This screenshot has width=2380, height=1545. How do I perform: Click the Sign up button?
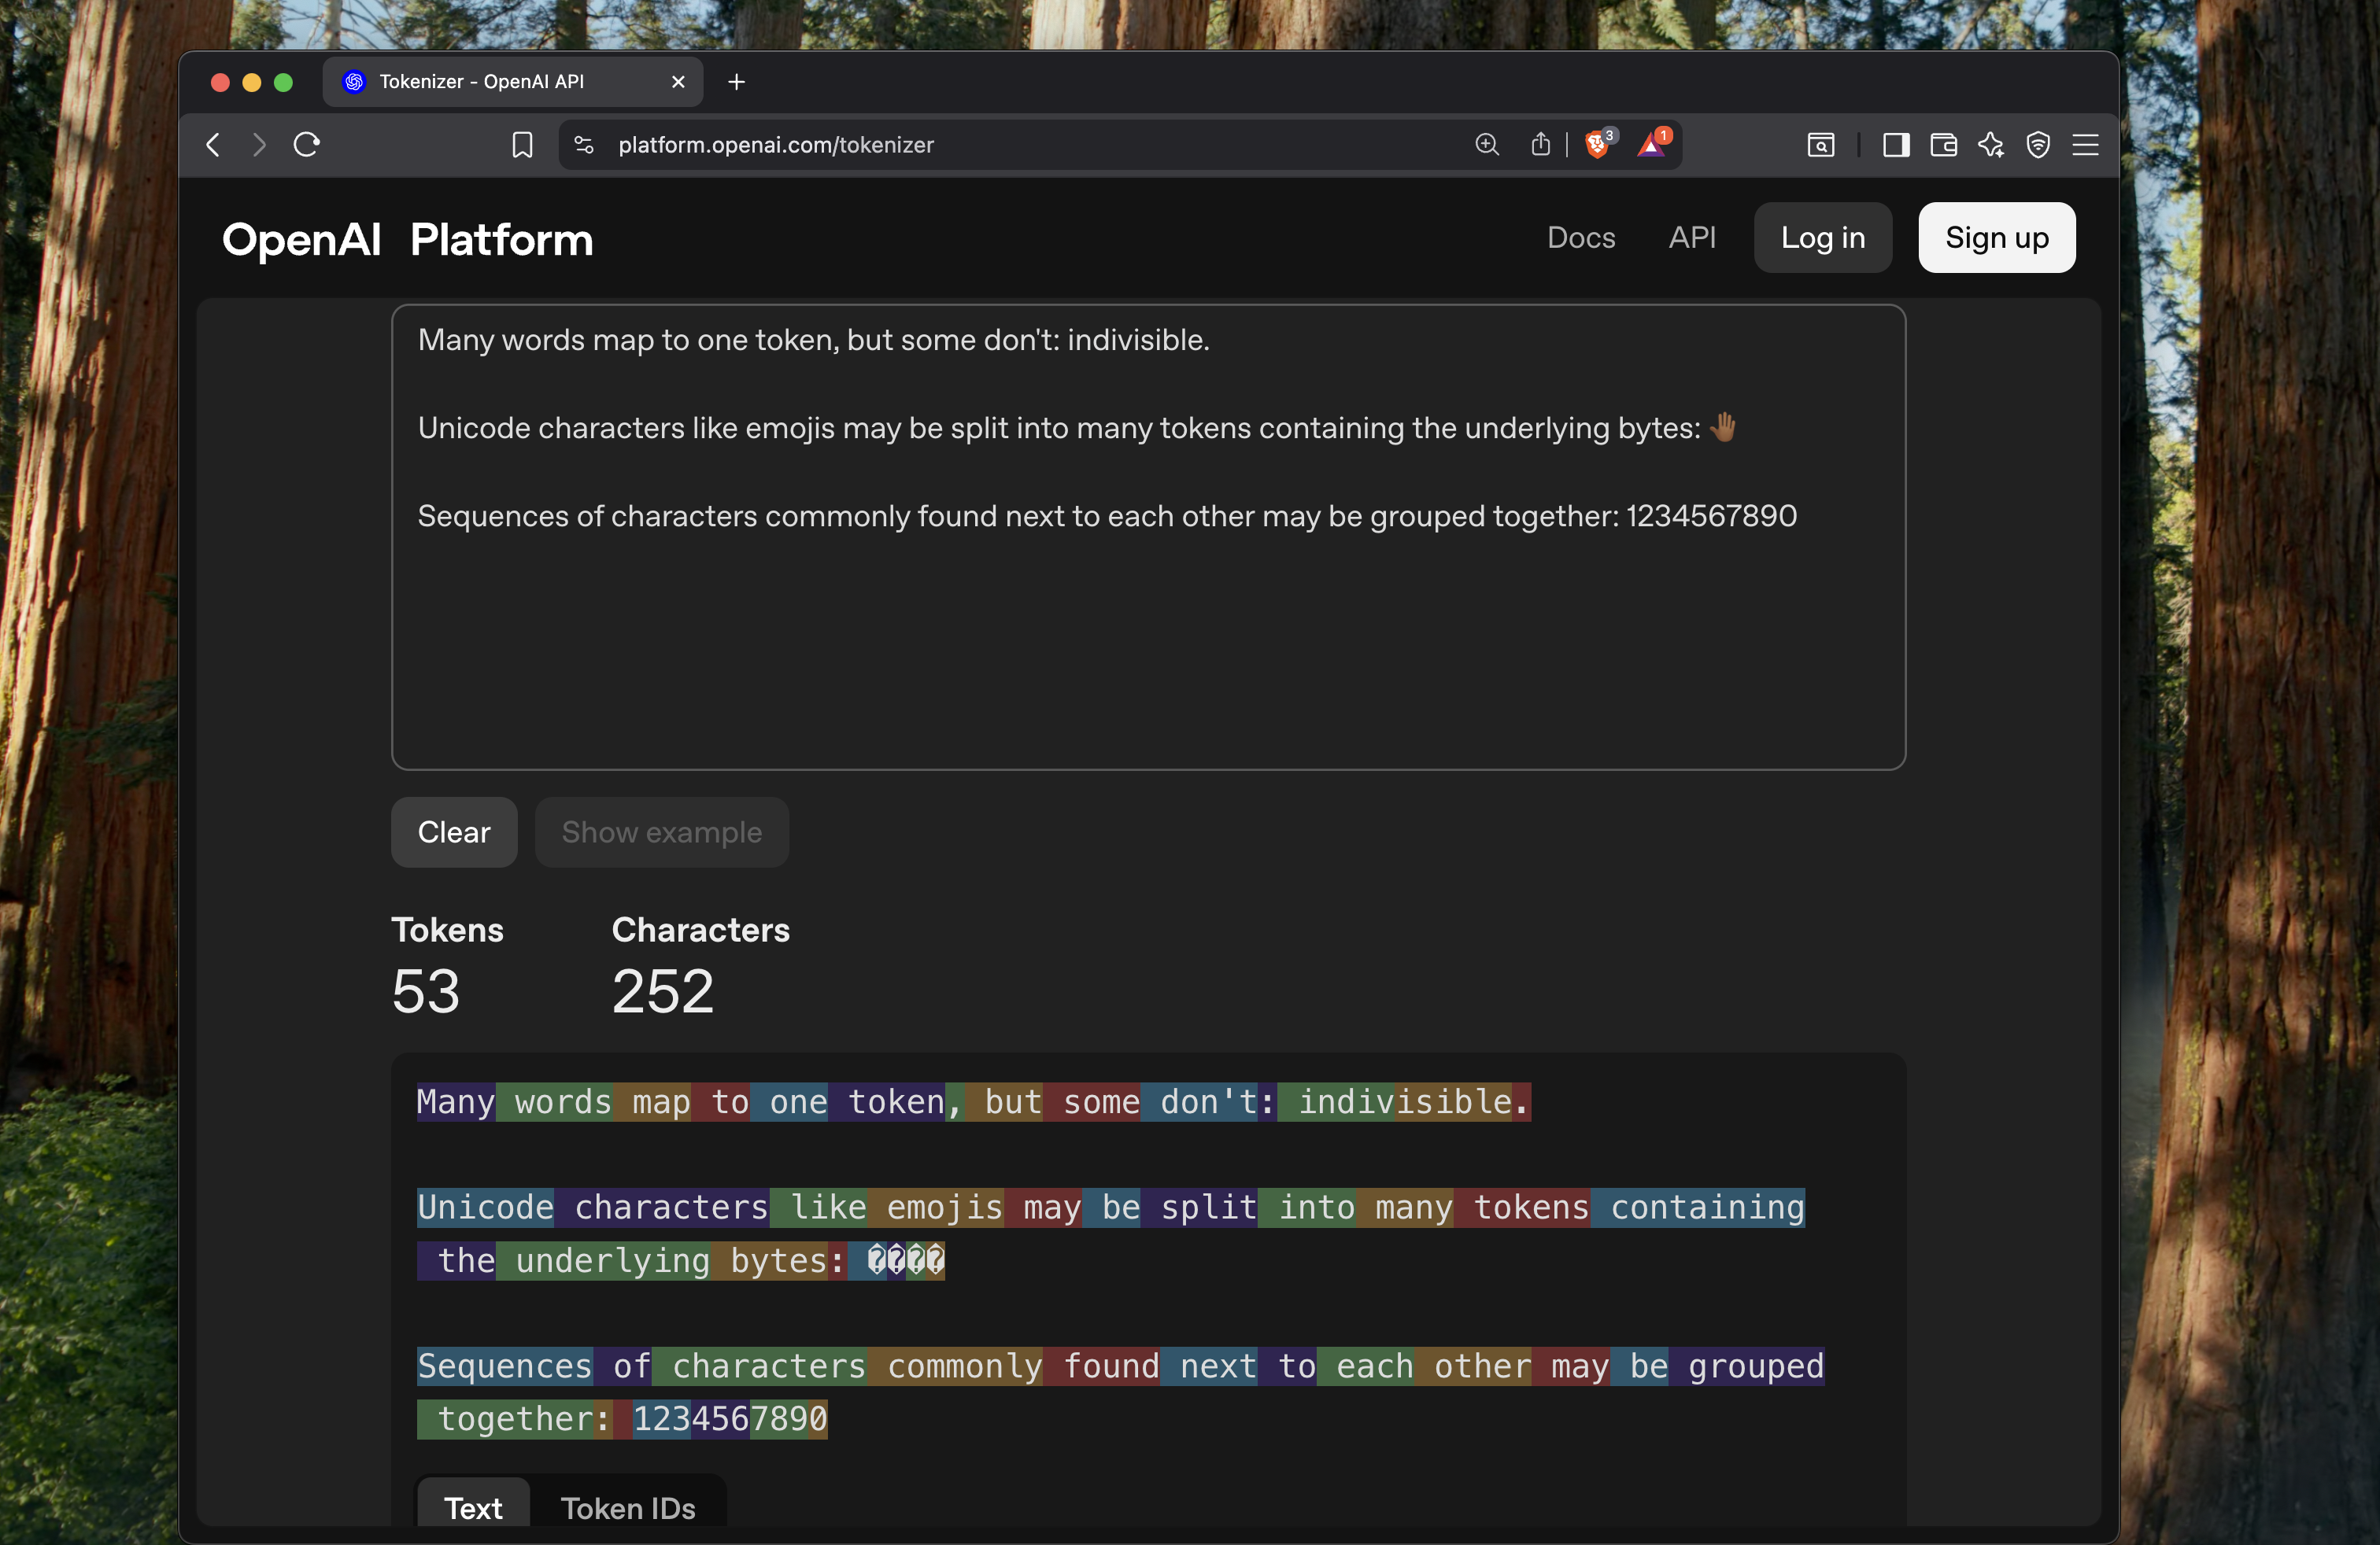[1996, 238]
